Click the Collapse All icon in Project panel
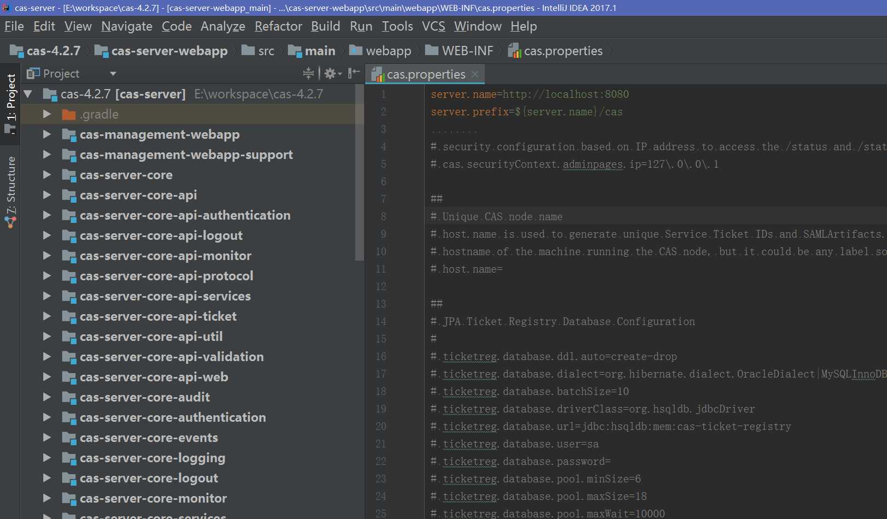This screenshot has width=887, height=519. [308, 73]
